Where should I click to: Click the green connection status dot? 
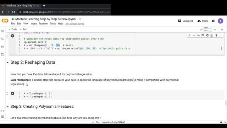(x=221, y=122)
